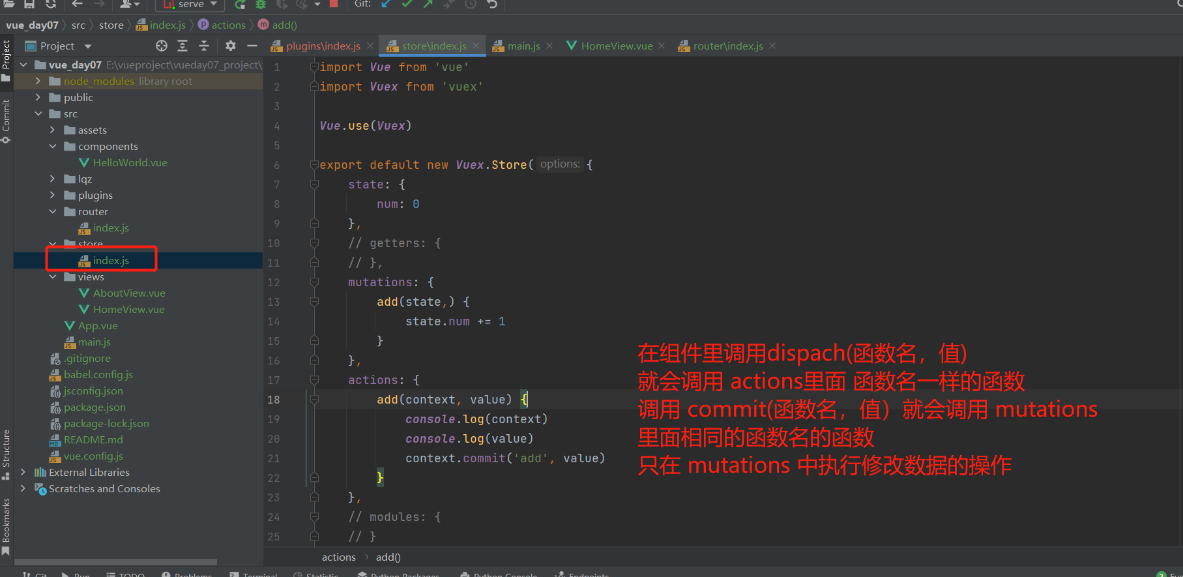Open the Bookmarks tool window side tab
This screenshot has height=577, width=1183.
tap(6, 527)
